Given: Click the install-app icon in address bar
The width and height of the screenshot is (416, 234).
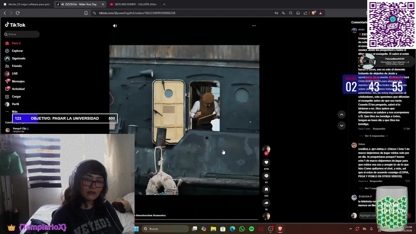Looking at the screenshot, I should (x=298, y=13).
